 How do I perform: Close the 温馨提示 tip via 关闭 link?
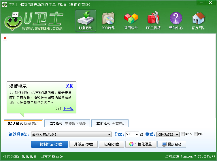(70, 86)
